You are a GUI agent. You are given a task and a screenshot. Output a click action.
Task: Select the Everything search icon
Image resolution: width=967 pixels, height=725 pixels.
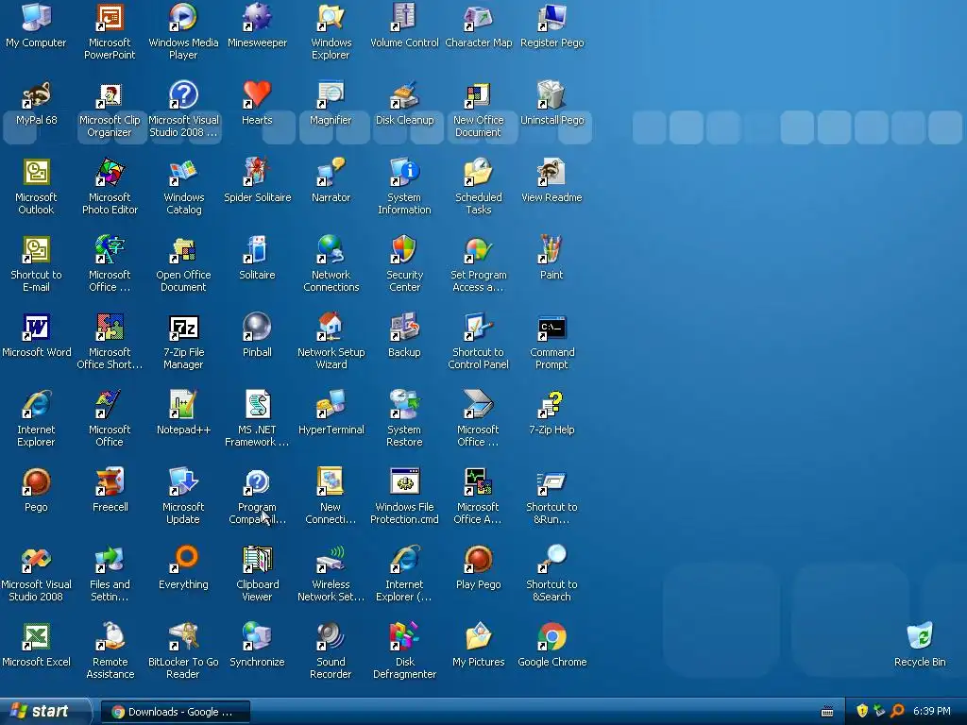click(183, 559)
